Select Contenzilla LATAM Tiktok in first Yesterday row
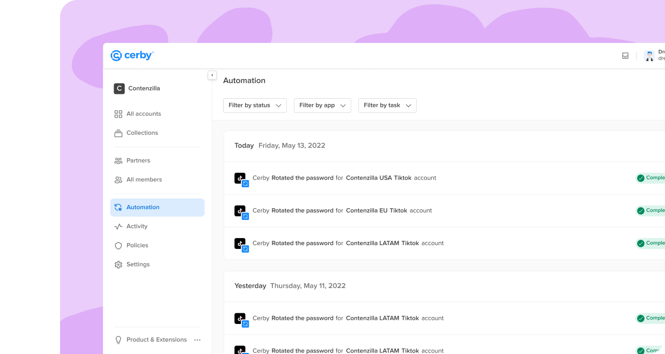The width and height of the screenshot is (665, 354). coord(382,319)
